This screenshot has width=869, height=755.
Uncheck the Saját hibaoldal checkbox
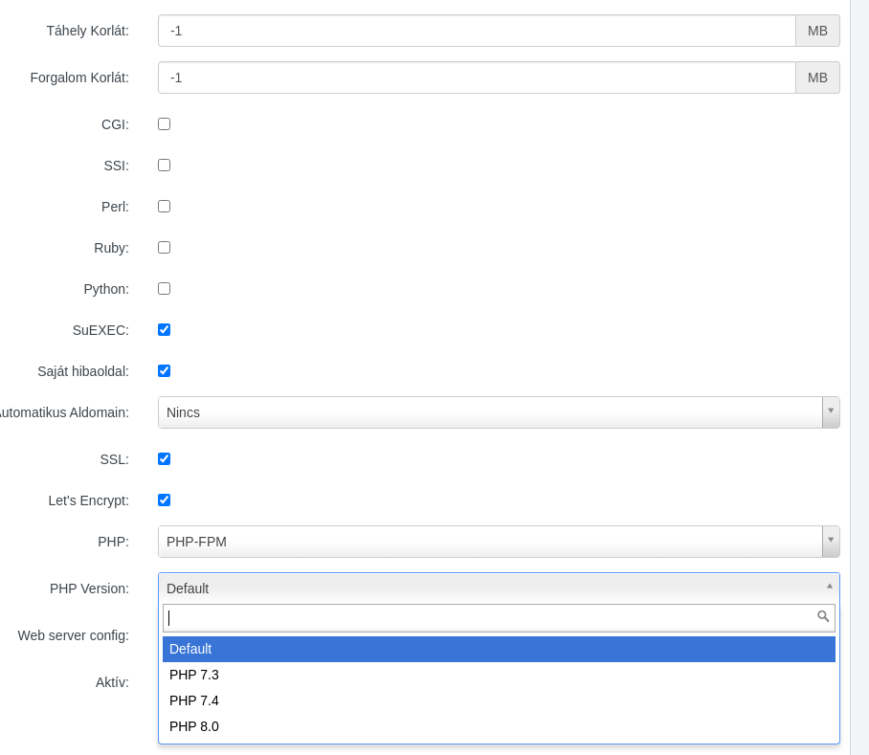coord(164,371)
